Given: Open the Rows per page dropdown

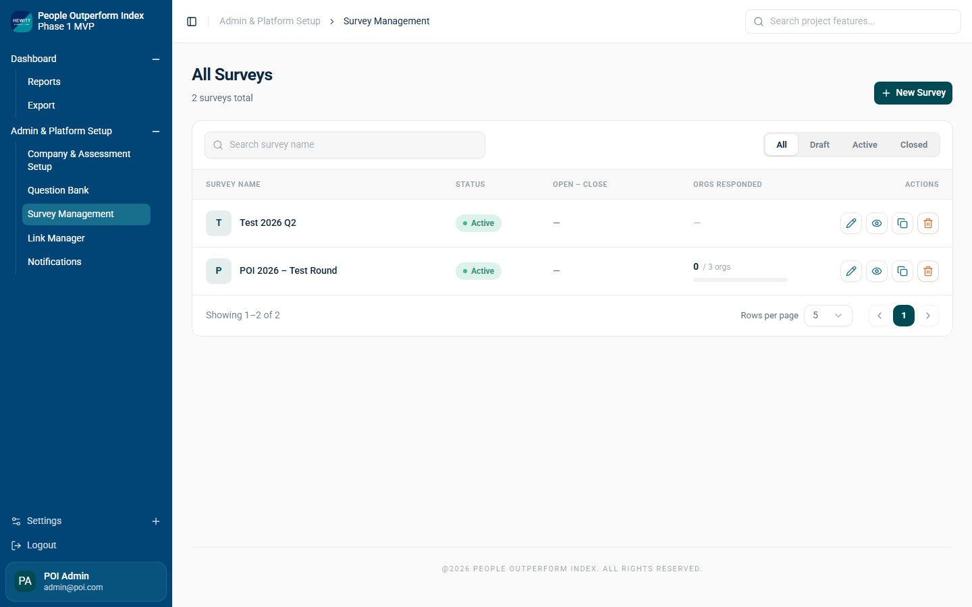Looking at the screenshot, I should 828,316.
